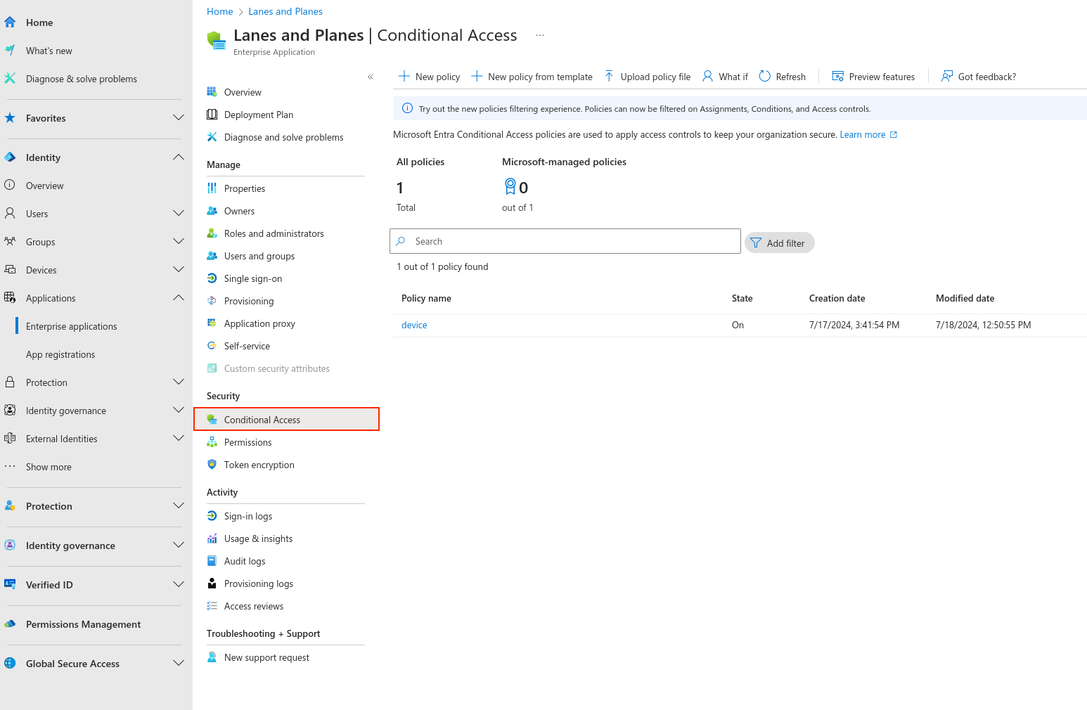Click the ellipsis more options beside title
The image size is (1087, 710).
(540, 35)
